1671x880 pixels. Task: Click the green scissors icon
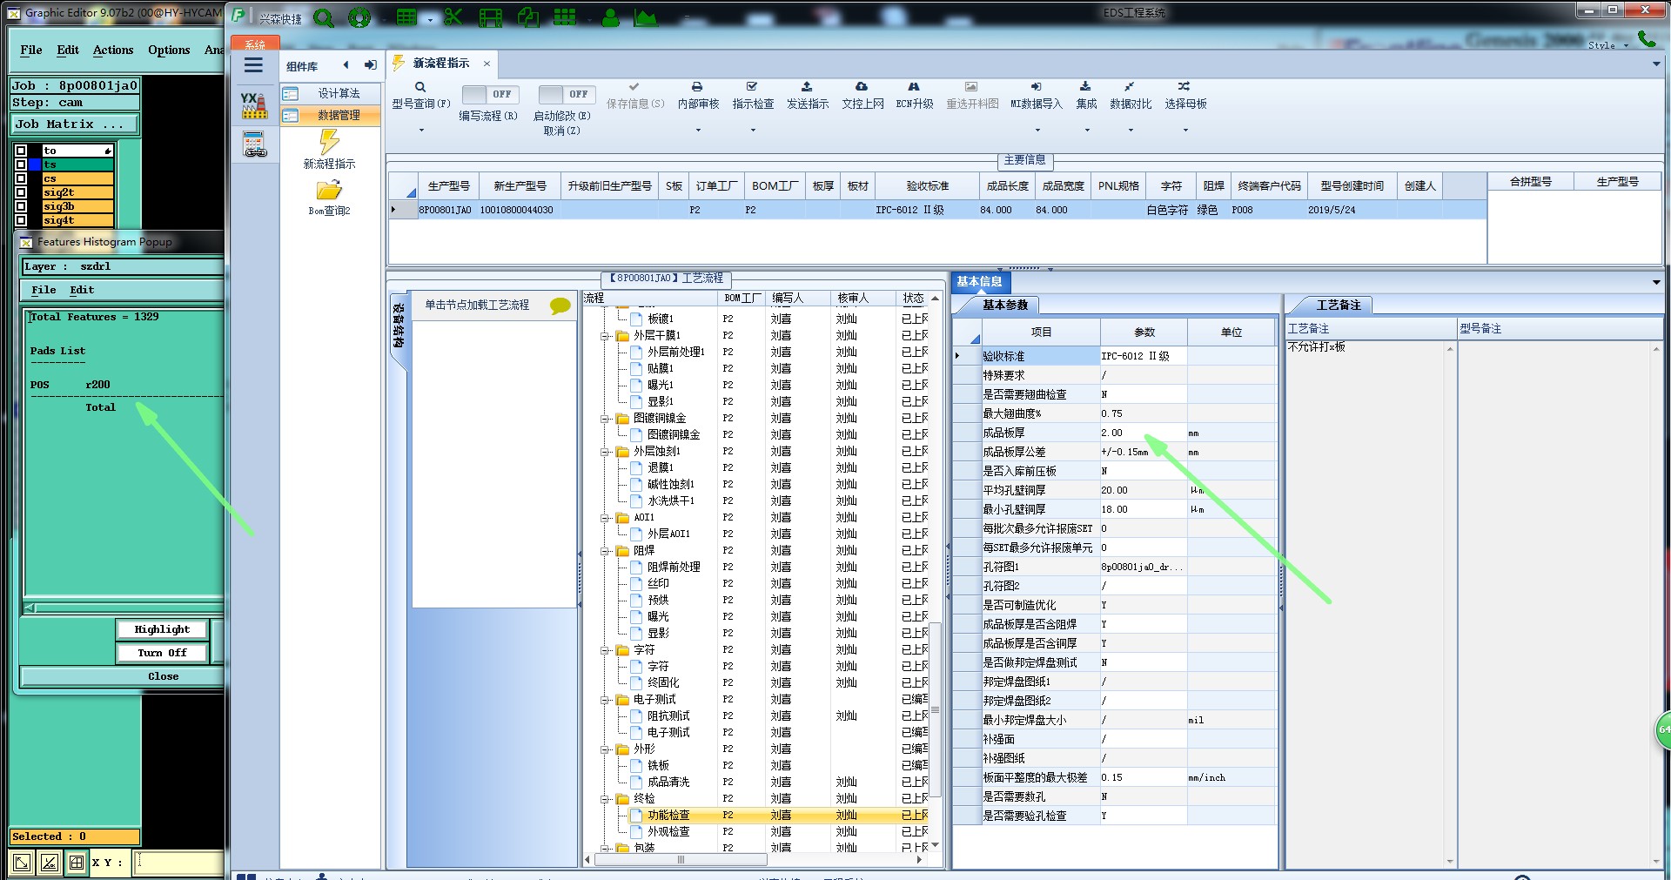(453, 17)
